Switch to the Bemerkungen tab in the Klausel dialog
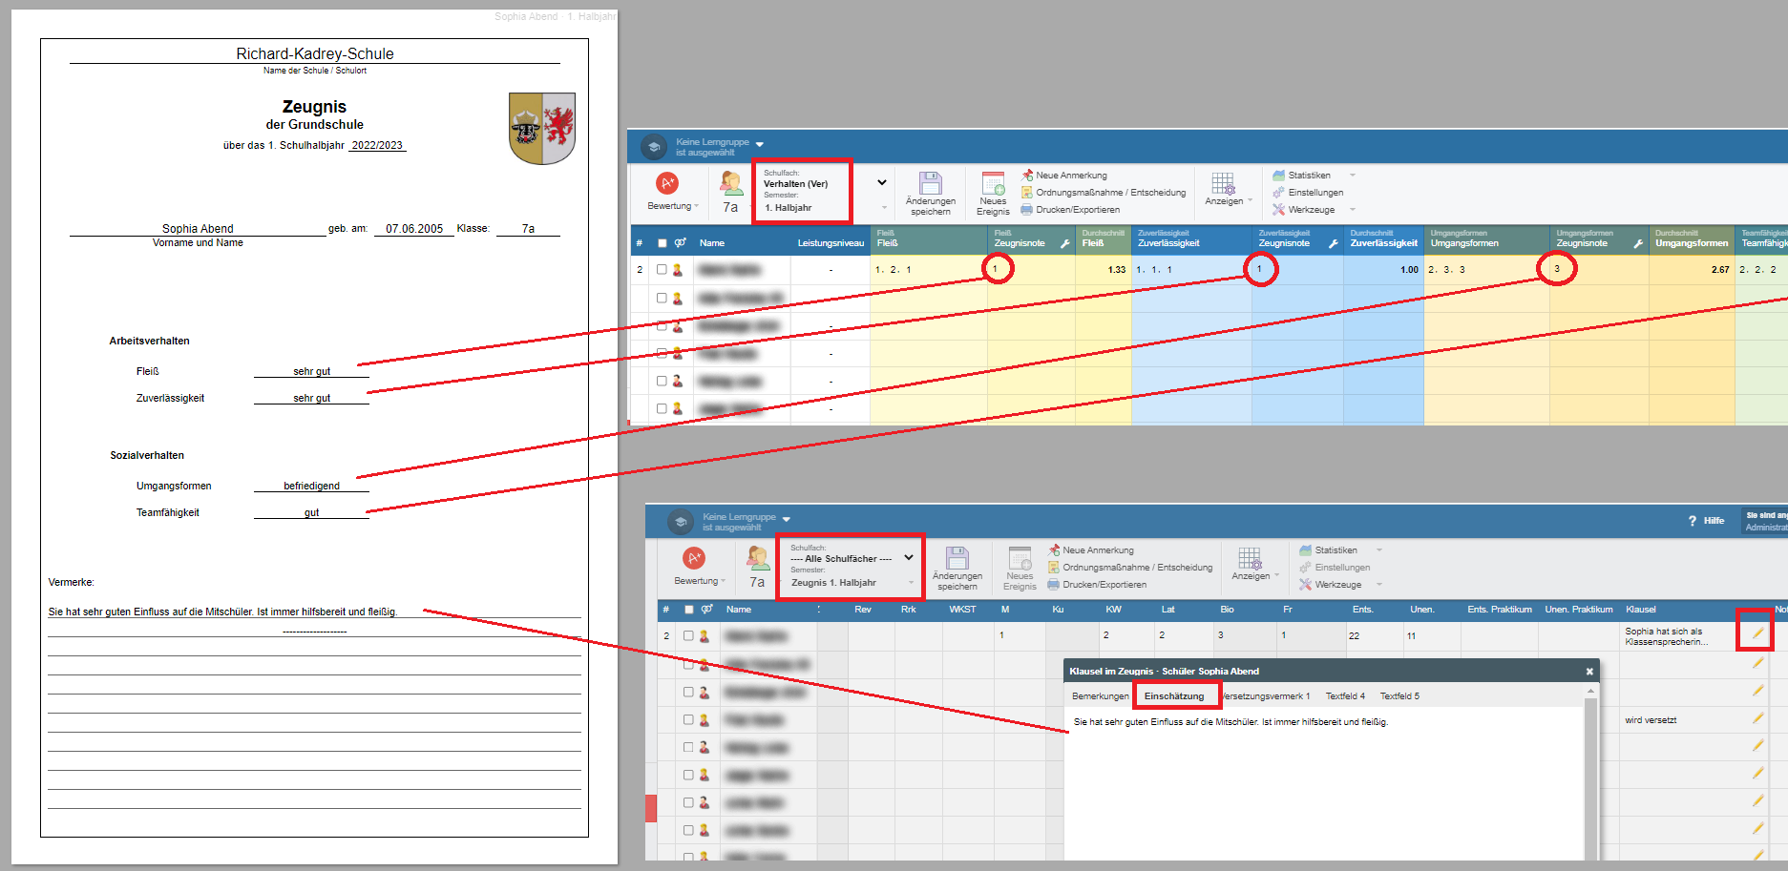The width and height of the screenshot is (1788, 871). 1100,696
